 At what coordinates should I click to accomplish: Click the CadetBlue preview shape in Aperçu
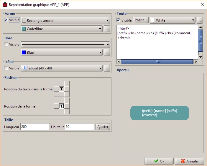[x=160, y=113]
